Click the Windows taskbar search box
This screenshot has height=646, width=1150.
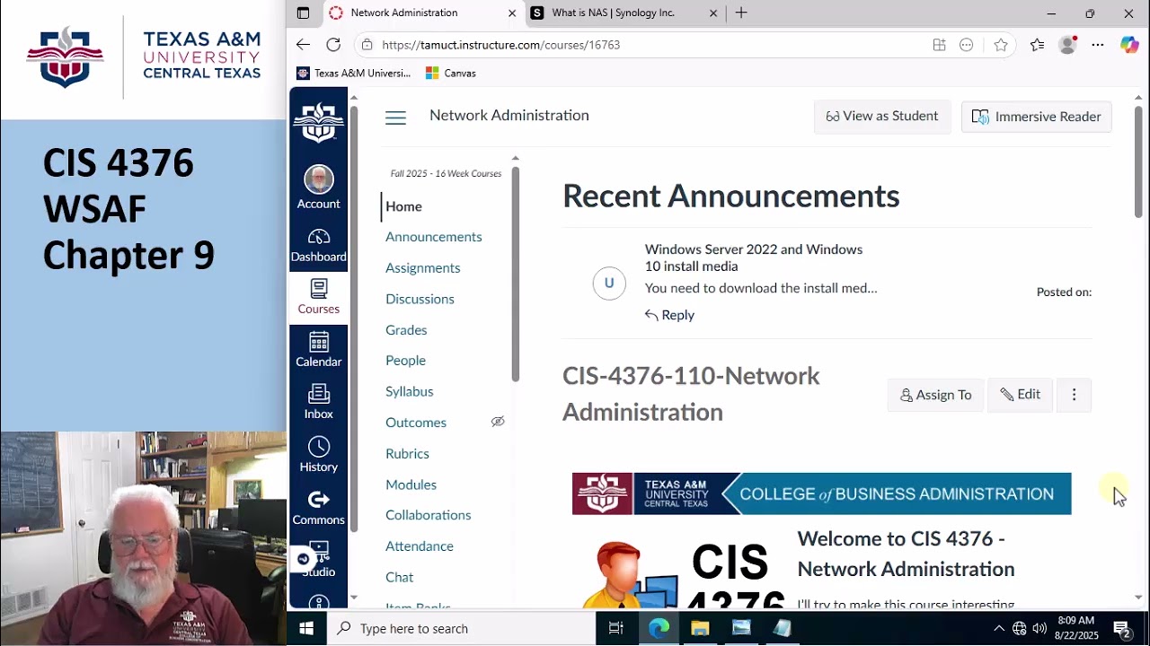point(460,628)
